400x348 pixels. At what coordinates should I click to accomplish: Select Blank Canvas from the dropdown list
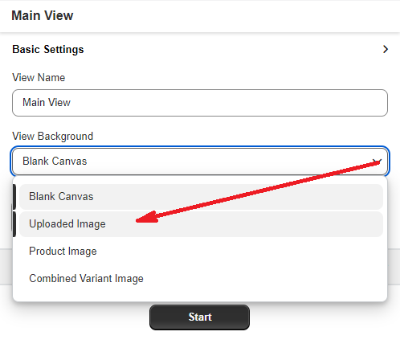click(x=201, y=197)
